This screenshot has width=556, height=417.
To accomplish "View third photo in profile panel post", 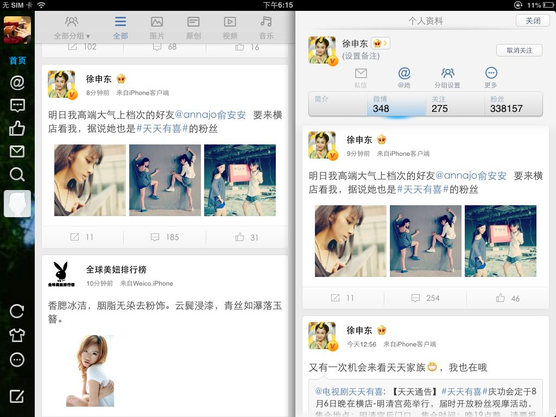I will coord(500,241).
